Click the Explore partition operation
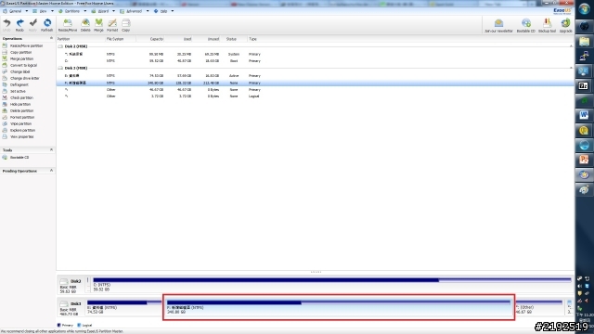594x334 pixels. [x=22, y=130]
